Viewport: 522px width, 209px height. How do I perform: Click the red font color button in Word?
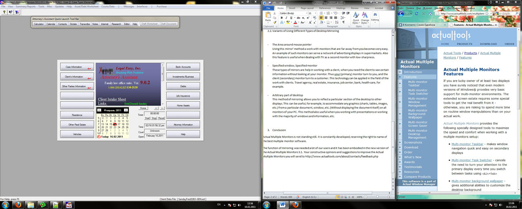[x=295, y=22]
